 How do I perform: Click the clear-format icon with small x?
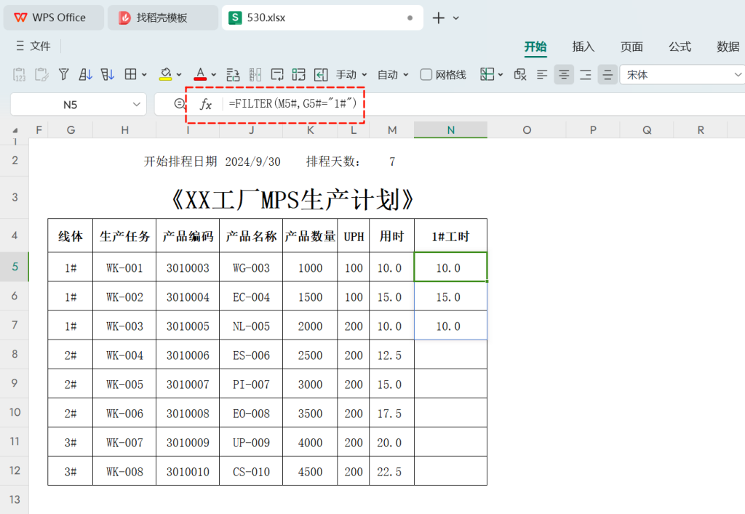click(520, 74)
